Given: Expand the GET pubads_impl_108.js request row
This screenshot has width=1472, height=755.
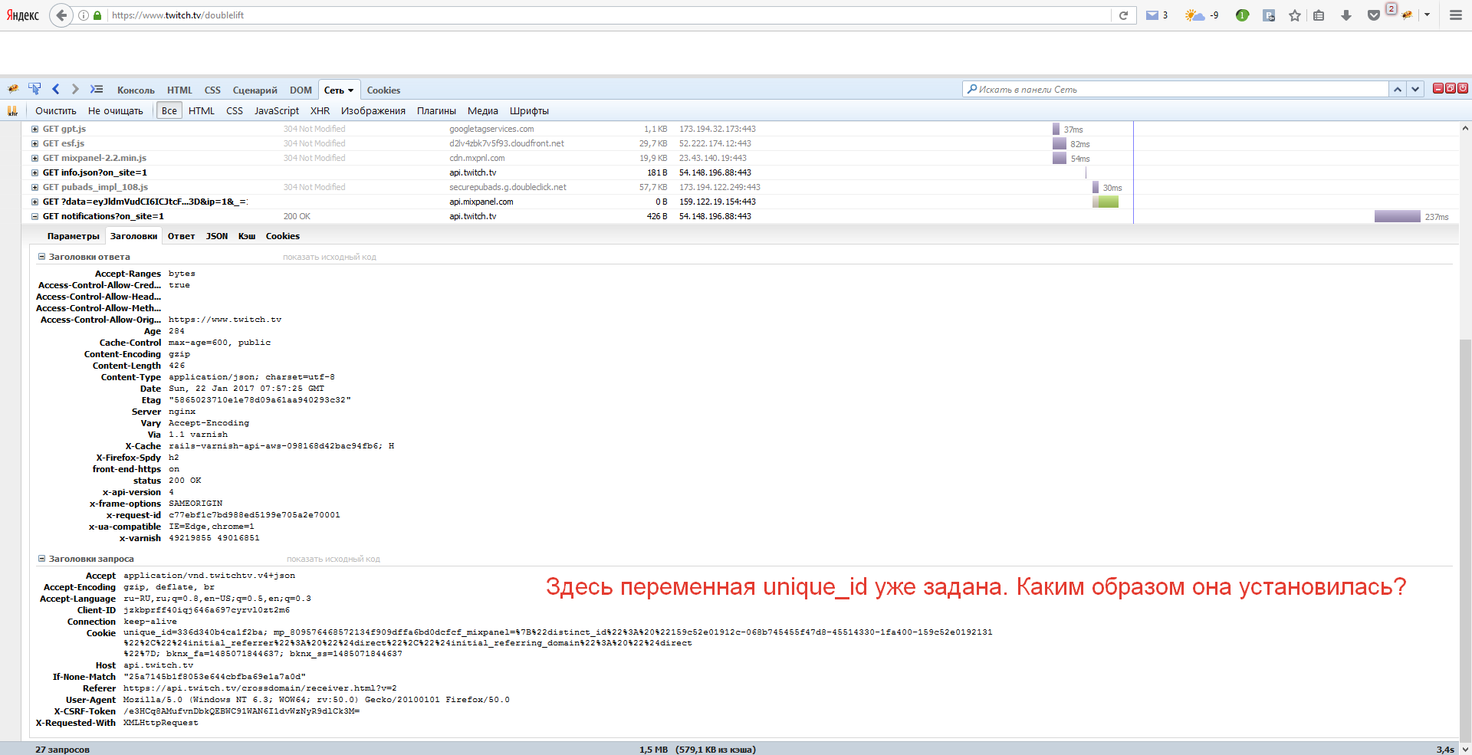Looking at the screenshot, I should click(x=34, y=188).
